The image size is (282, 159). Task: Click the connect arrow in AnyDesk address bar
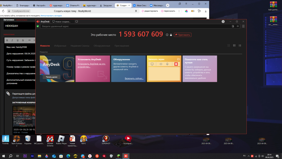237,26
